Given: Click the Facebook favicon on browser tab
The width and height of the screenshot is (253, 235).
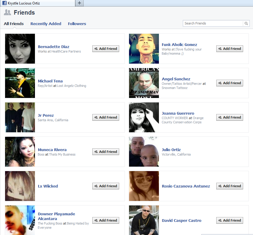Looking at the screenshot, I should (x=4, y=3).
